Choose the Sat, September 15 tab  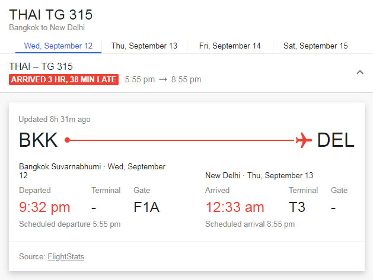(x=315, y=46)
